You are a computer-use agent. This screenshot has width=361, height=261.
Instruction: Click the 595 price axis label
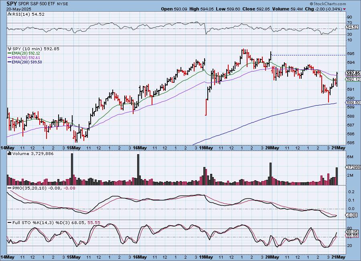point(351,54)
